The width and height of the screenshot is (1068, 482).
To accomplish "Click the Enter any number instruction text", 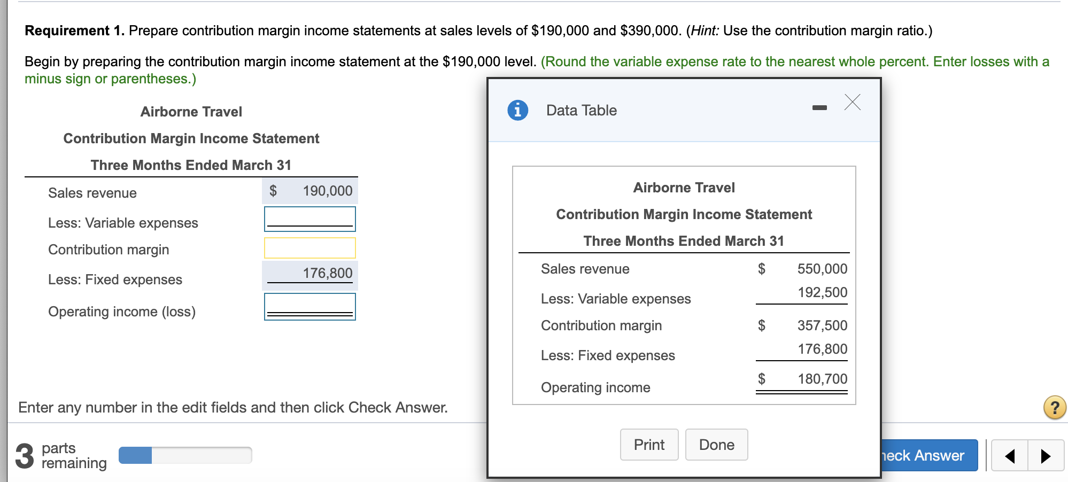I will [233, 407].
